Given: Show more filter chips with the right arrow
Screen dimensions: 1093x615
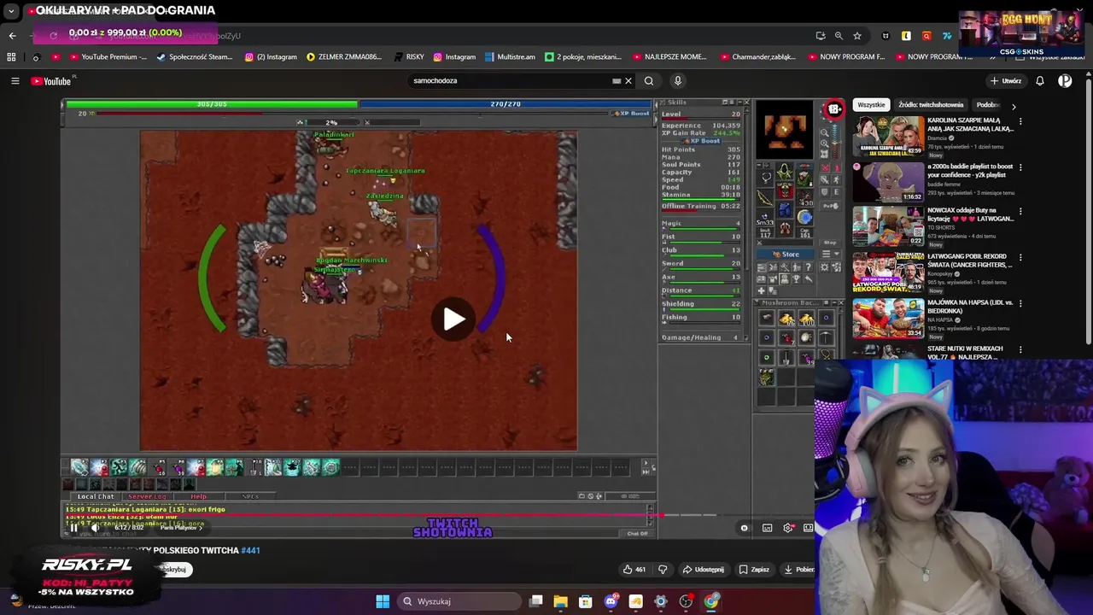Looking at the screenshot, I should [1014, 106].
